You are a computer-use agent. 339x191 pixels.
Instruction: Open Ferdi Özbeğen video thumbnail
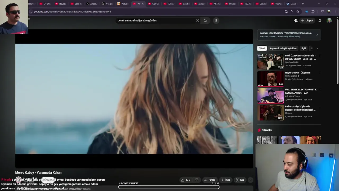(x=270, y=62)
